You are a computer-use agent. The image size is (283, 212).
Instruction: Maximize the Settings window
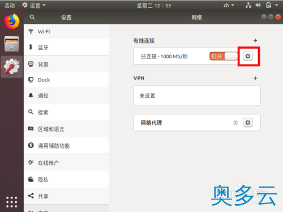point(271,17)
